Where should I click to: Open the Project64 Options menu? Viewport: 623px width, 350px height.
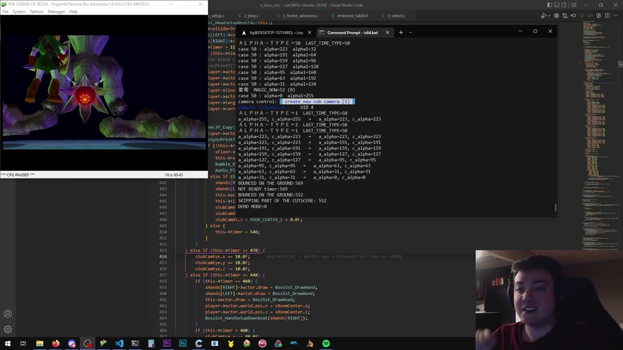[37, 12]
